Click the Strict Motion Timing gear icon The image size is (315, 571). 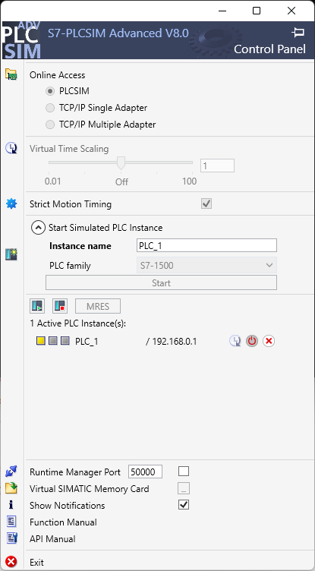[x=11, y=203]
